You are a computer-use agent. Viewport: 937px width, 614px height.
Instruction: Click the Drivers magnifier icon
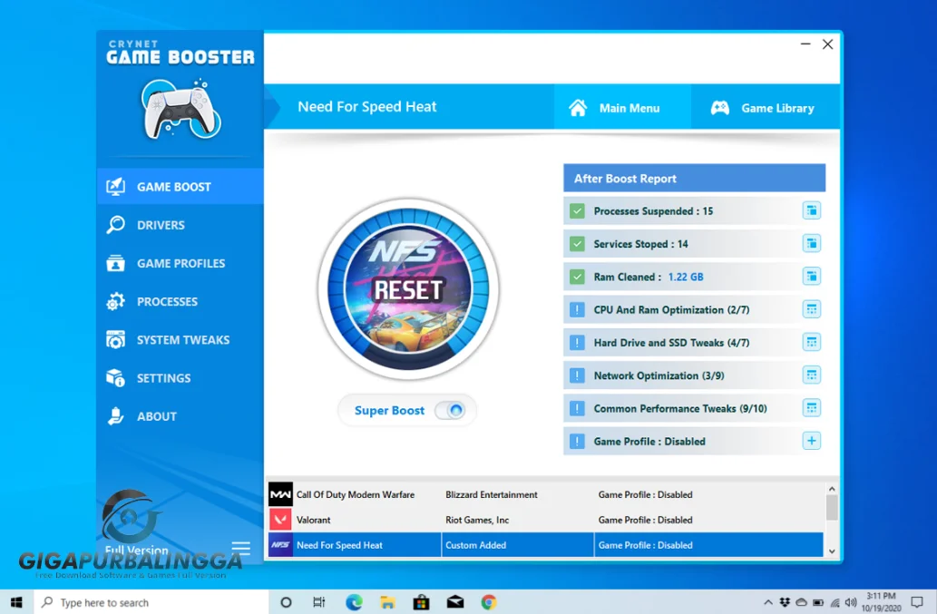point(115,225)
